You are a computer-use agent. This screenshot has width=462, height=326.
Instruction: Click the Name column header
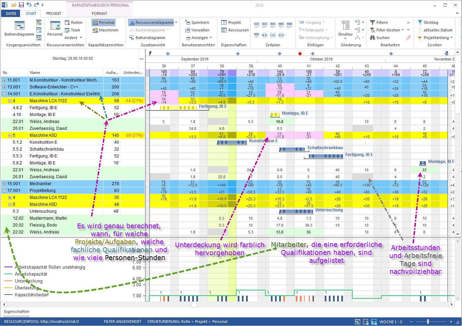point(66,73)
